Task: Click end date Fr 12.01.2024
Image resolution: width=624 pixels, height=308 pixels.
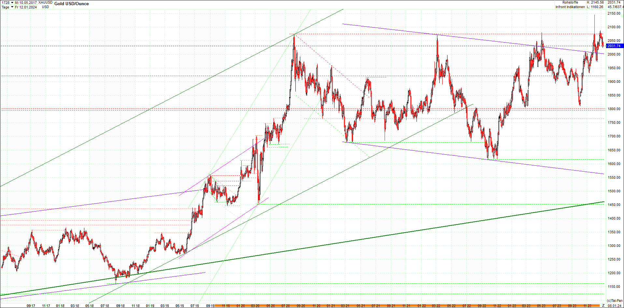Action: point(26,7)
